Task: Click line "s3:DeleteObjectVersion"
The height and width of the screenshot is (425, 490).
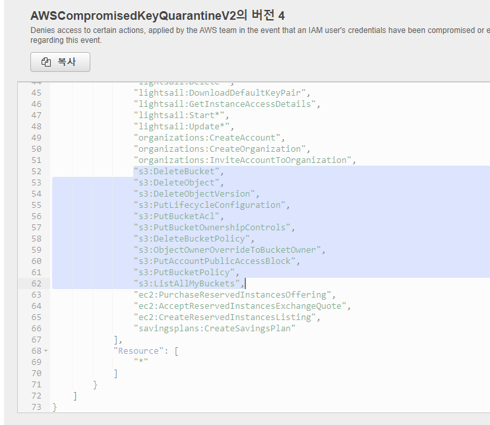Action: 197,194
